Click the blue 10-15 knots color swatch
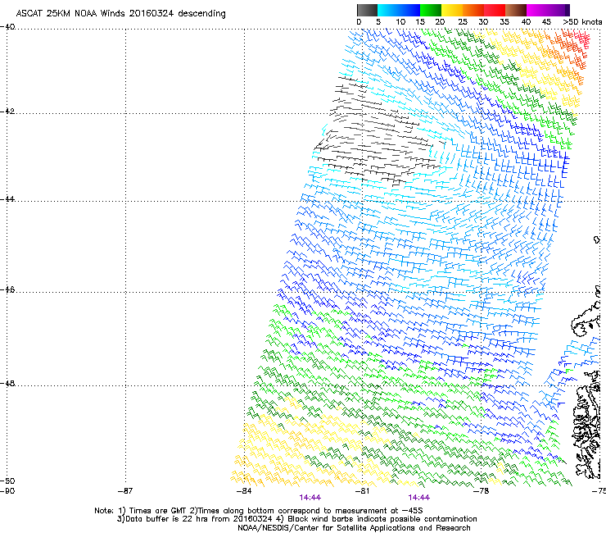This screenshot has height=533, width=606. [409, 10]
